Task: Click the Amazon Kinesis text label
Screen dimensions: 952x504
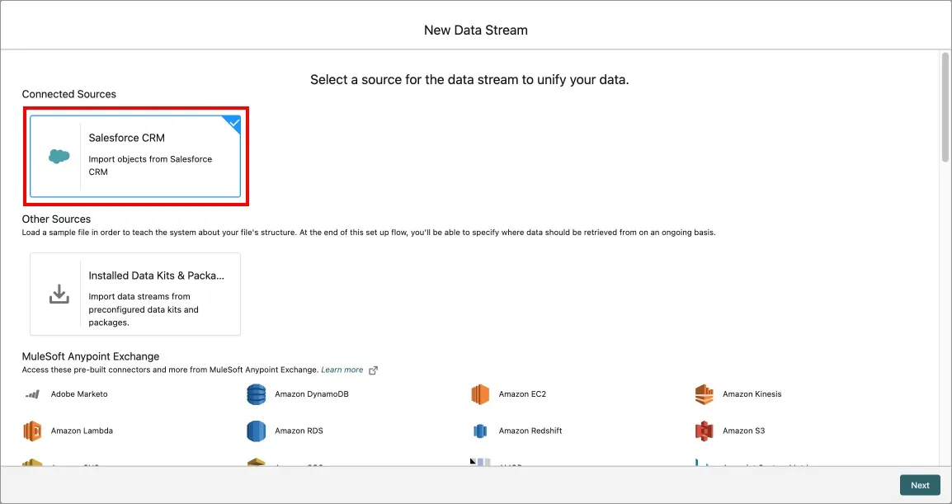Action: [x=752, y=394]
